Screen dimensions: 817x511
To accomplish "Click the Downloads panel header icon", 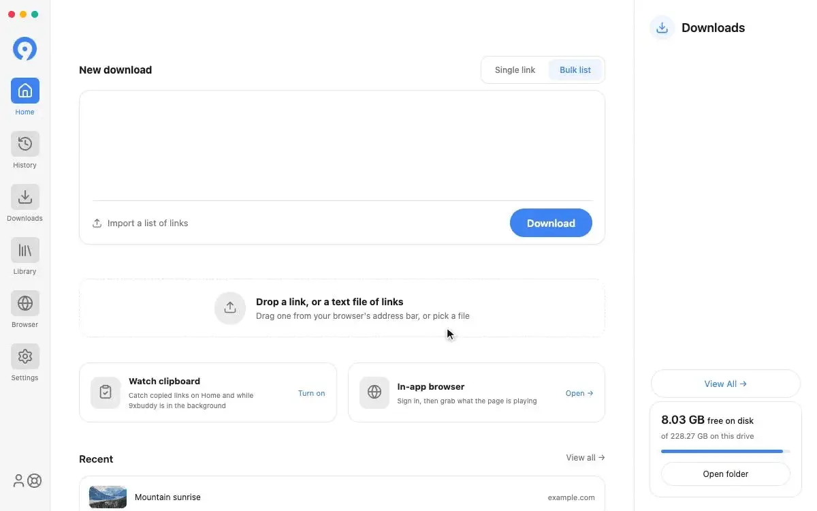I will pos(662,28).
